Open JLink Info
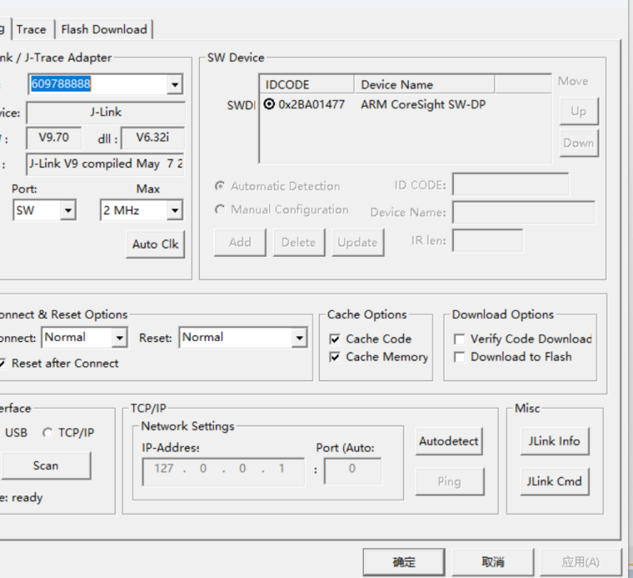Screen dimensions: 633x578 [x=553, y=441]
